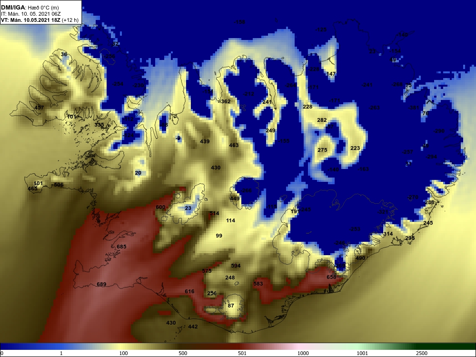The width and height of the screenshot is (476, 357).
Task: Select the 506 value label
Action: (x=59, y=185)
